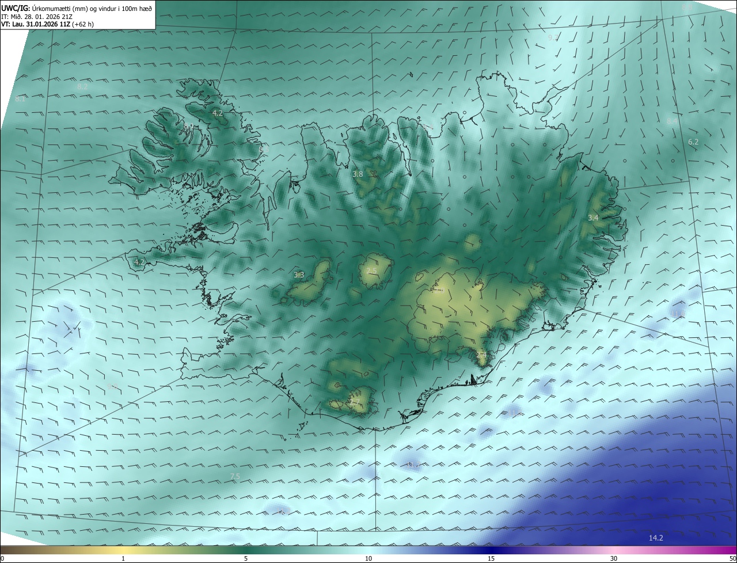Click the 2.5 label on Hofsjökull glacier
Image resolution: width=737 pixels, height=563 pixels.
[x=371, y=271]
